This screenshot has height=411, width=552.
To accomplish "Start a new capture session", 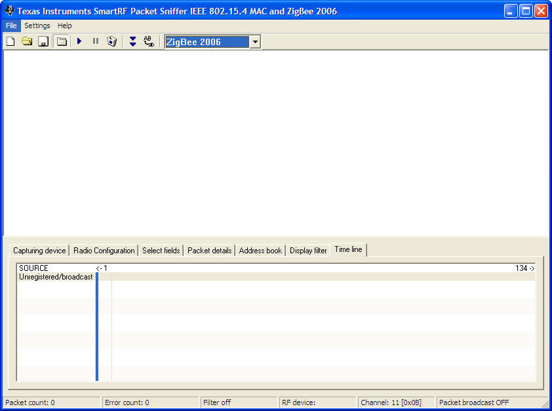I will pos(10,41).
